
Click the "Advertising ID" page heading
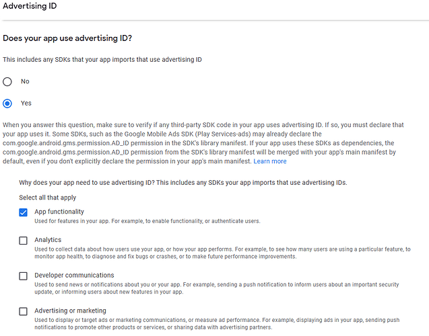[30, 6]
